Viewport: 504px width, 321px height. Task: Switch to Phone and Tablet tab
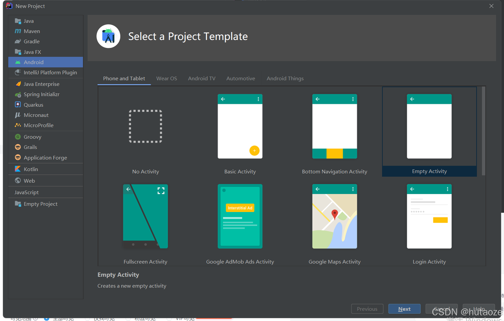[x=124, y=79]
